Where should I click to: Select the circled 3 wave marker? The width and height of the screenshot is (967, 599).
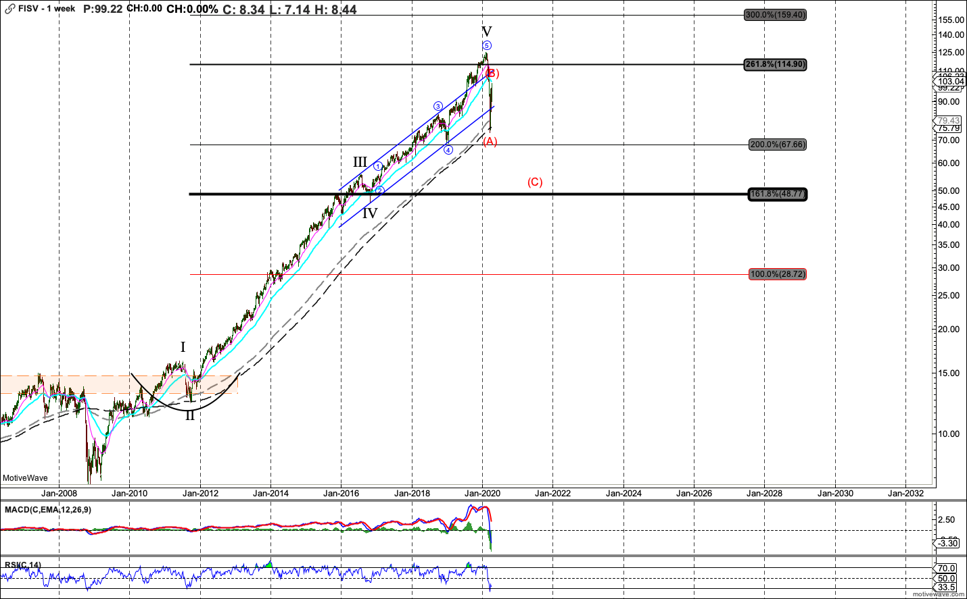[x=438, y=106]
